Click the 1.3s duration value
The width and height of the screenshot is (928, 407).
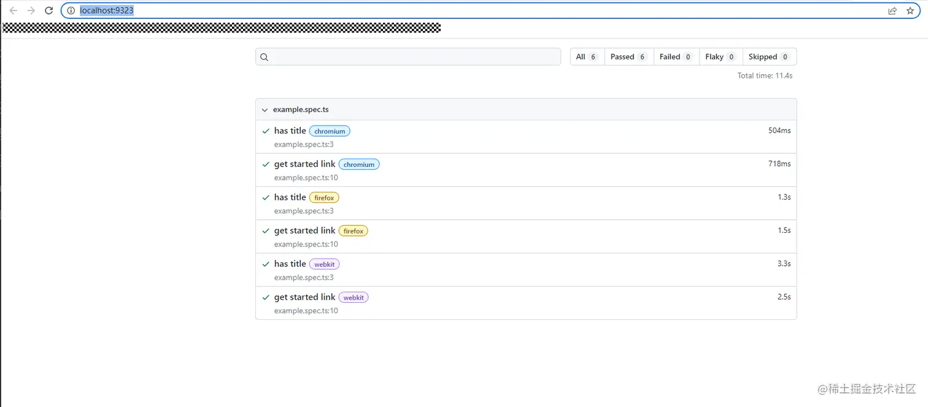784,197
